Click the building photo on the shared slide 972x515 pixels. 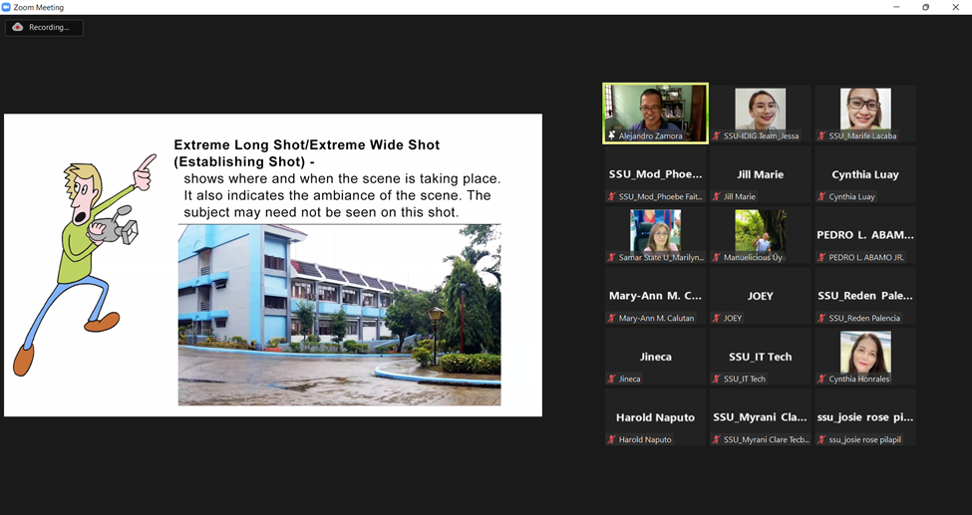339,314
